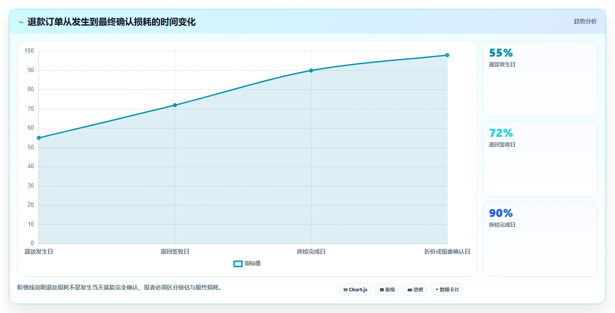Click the 72% value text
615x313 pixels.
point(501,133)
